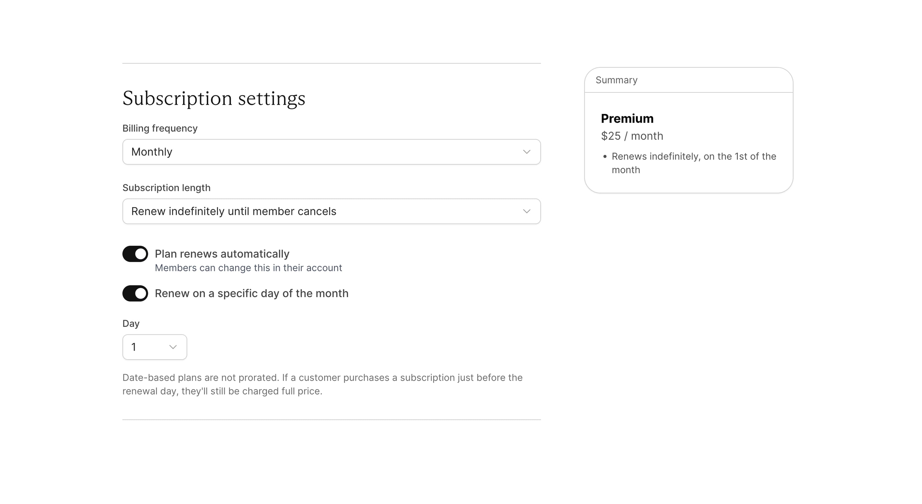Click the chevron arrow in Billing frequency field
This screenshot has width=922, height=504.
(526, 152)
